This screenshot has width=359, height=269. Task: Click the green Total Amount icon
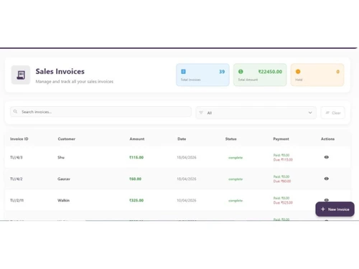coord(241,72)
